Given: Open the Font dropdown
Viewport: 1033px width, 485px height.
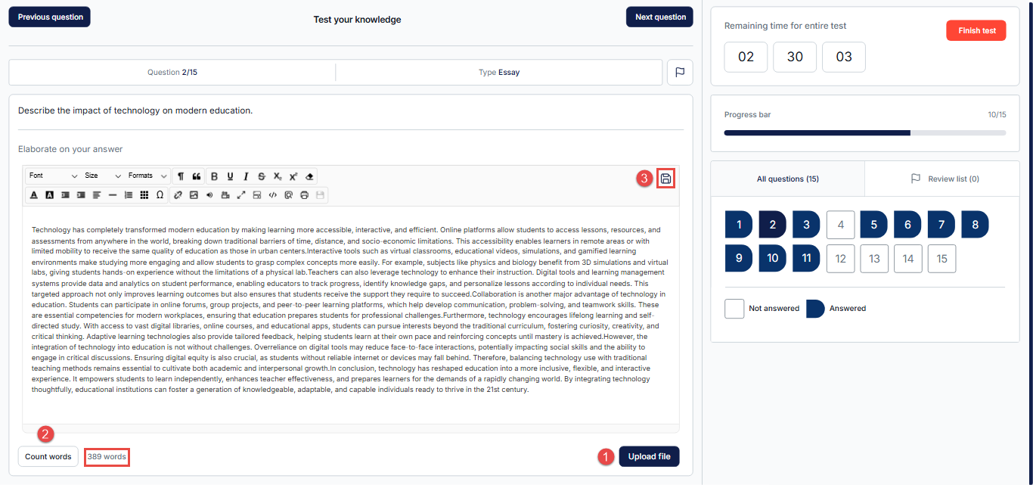Looking at the screenshot, I should (52, 176).
